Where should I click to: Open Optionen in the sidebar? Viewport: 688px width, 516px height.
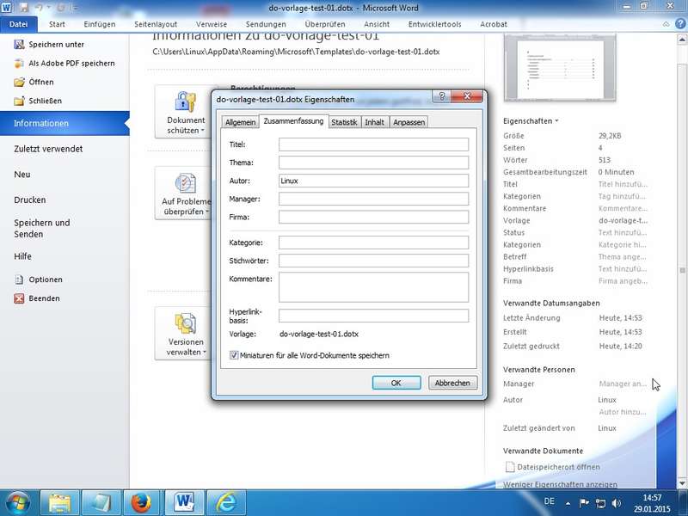46,279
